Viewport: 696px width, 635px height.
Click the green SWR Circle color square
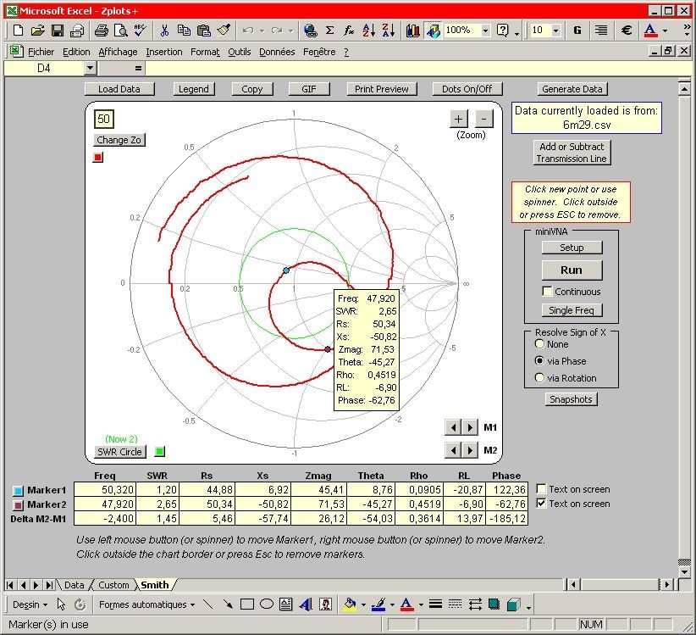coord(160,452)
